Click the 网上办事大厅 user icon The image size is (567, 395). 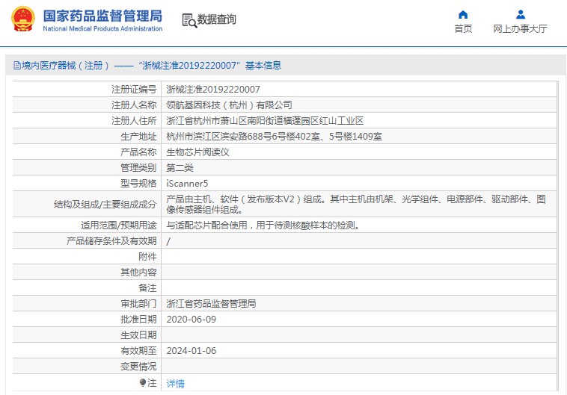[x=521, y=14]
